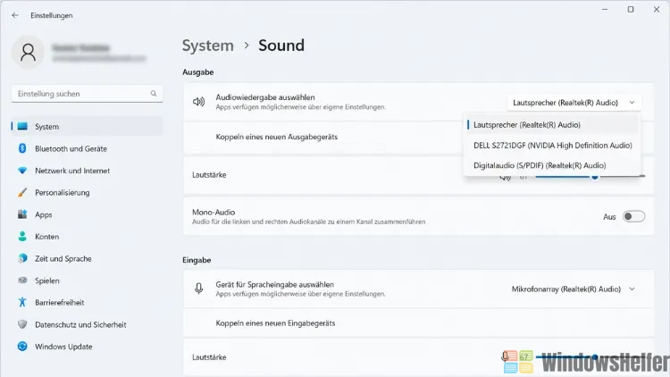Click Koppeln eines neuen Eingabegeräts row

tap(418, 323)
